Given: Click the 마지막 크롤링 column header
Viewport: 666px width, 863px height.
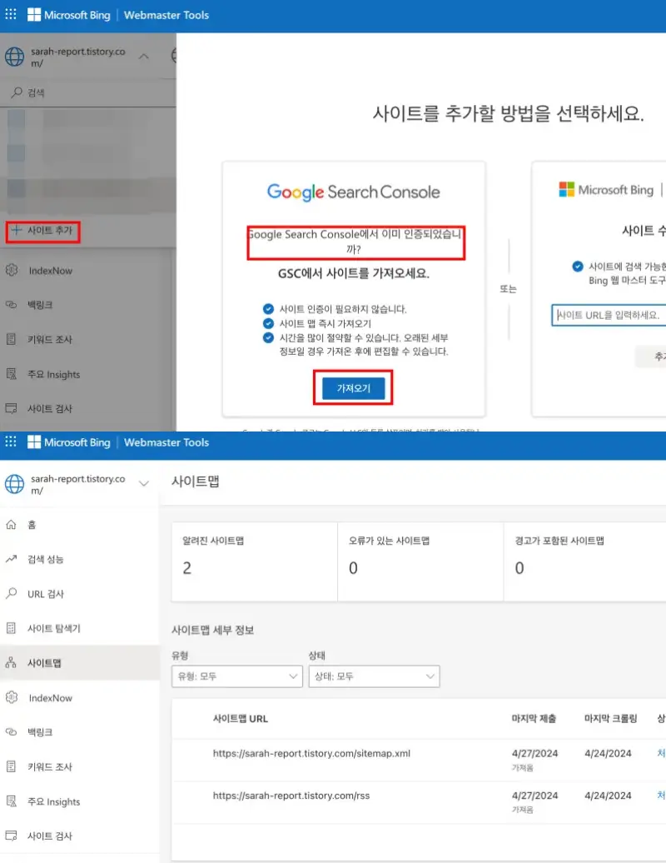Looking at the screenshot, I should coord(610,718).
